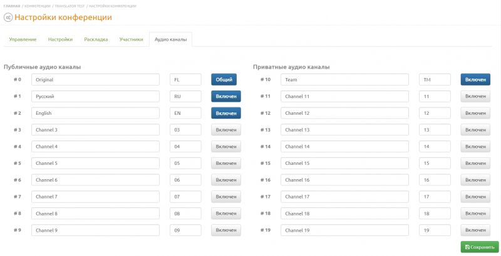Focus the Channel 3 name field
This screenshot has width=501, height=256.
95,130
